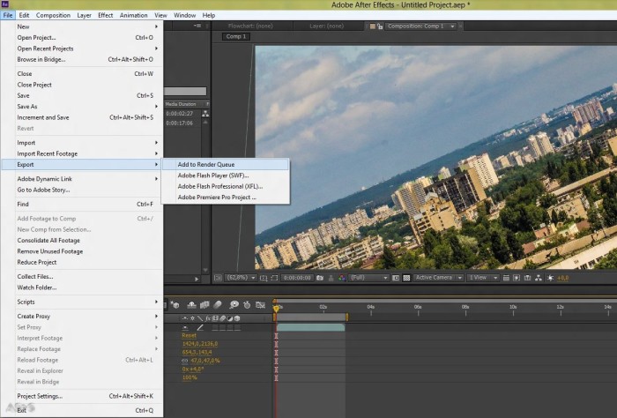Click 3D Layer cube column header

coord(237,318)
